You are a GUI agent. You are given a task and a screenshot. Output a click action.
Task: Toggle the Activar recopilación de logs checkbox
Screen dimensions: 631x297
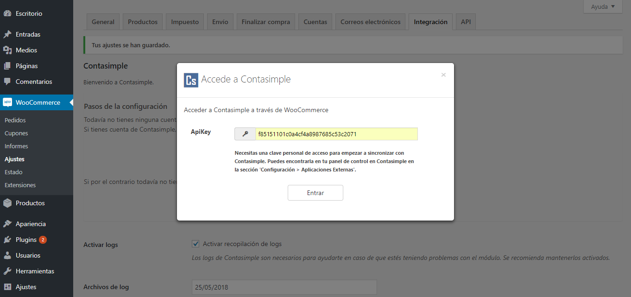pyautogui.click(x=196, y=244)
